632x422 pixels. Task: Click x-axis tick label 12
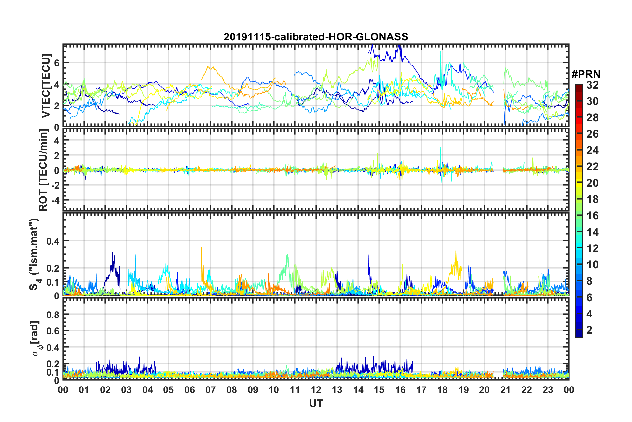coord(316,390)
